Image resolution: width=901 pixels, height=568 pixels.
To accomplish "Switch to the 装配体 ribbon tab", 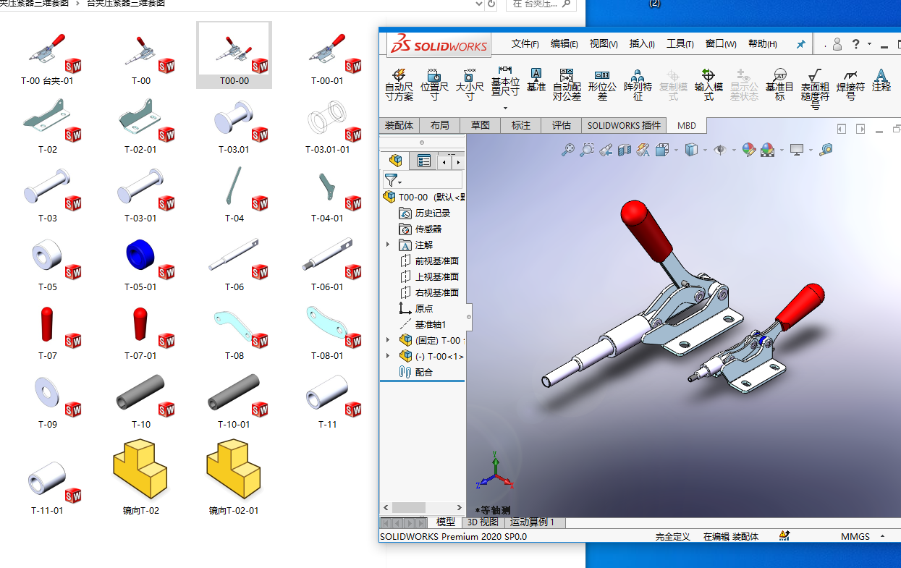I will coord(399,125).
